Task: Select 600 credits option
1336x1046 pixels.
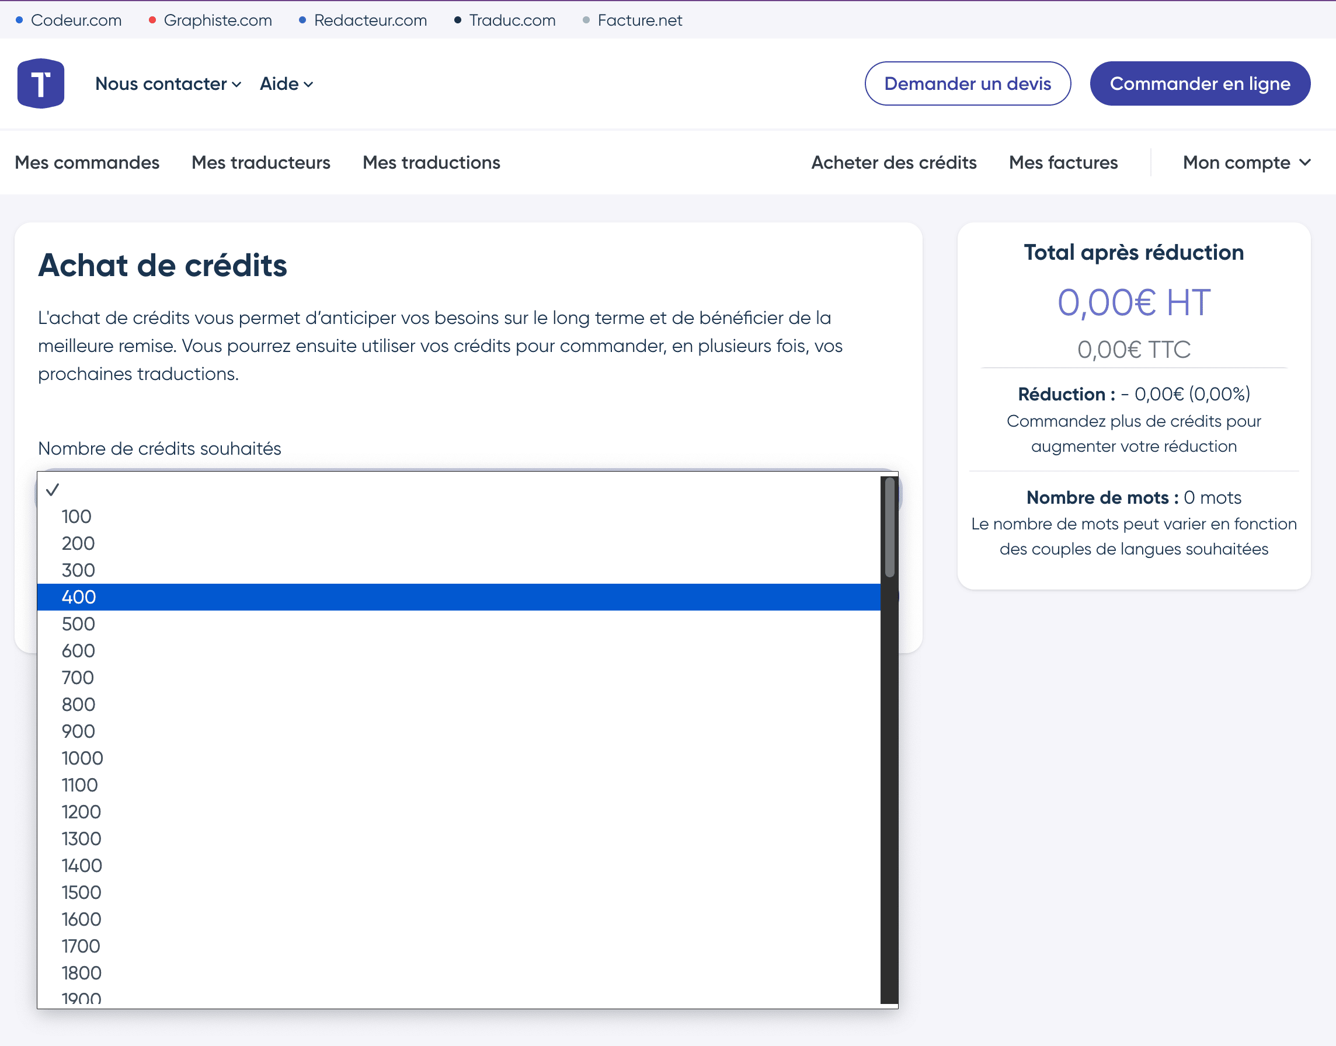Action: [459, 651]
